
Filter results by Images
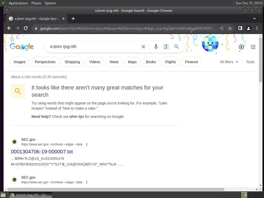click(20, 62)
